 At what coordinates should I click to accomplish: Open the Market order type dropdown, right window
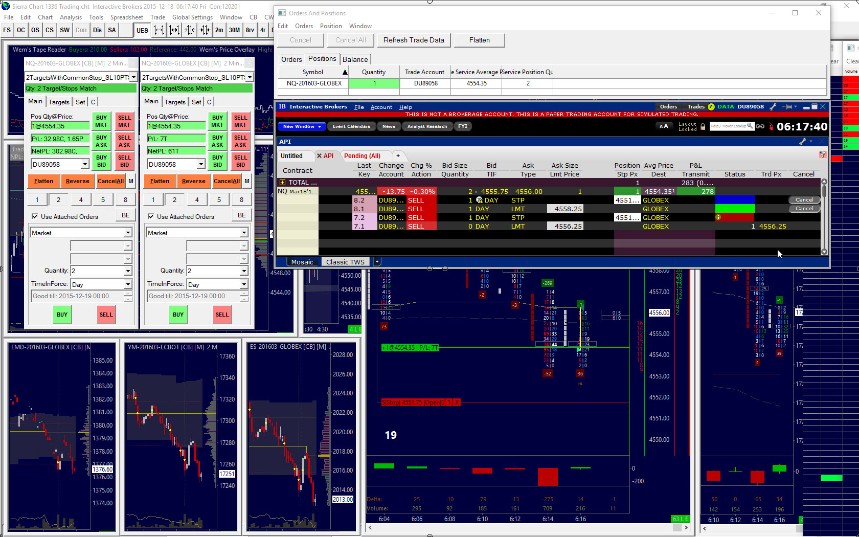(244, 233)
